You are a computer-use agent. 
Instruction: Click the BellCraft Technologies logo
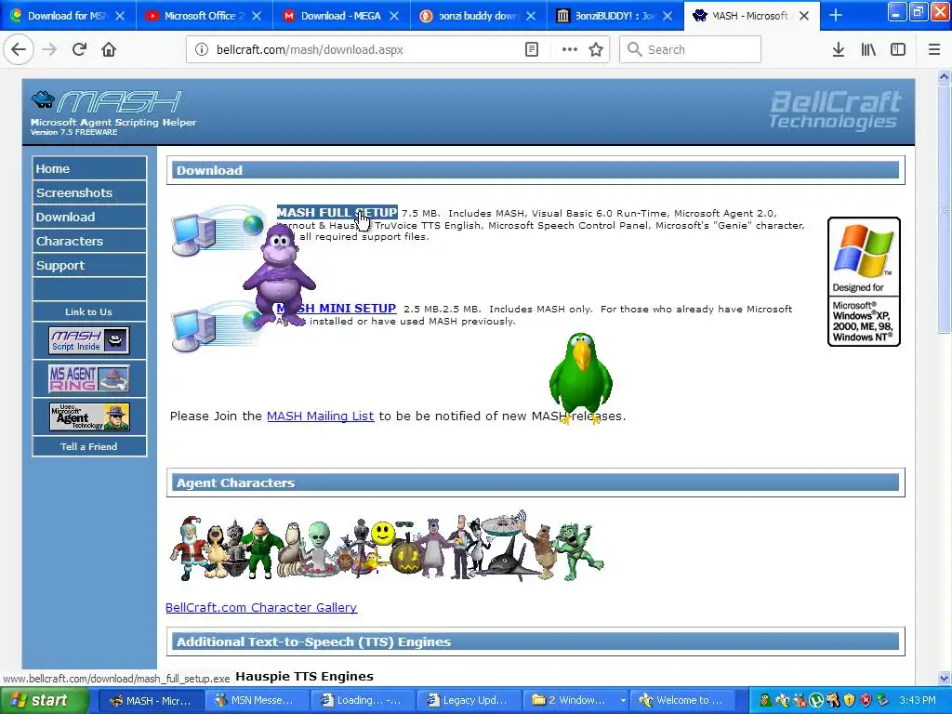835,110
